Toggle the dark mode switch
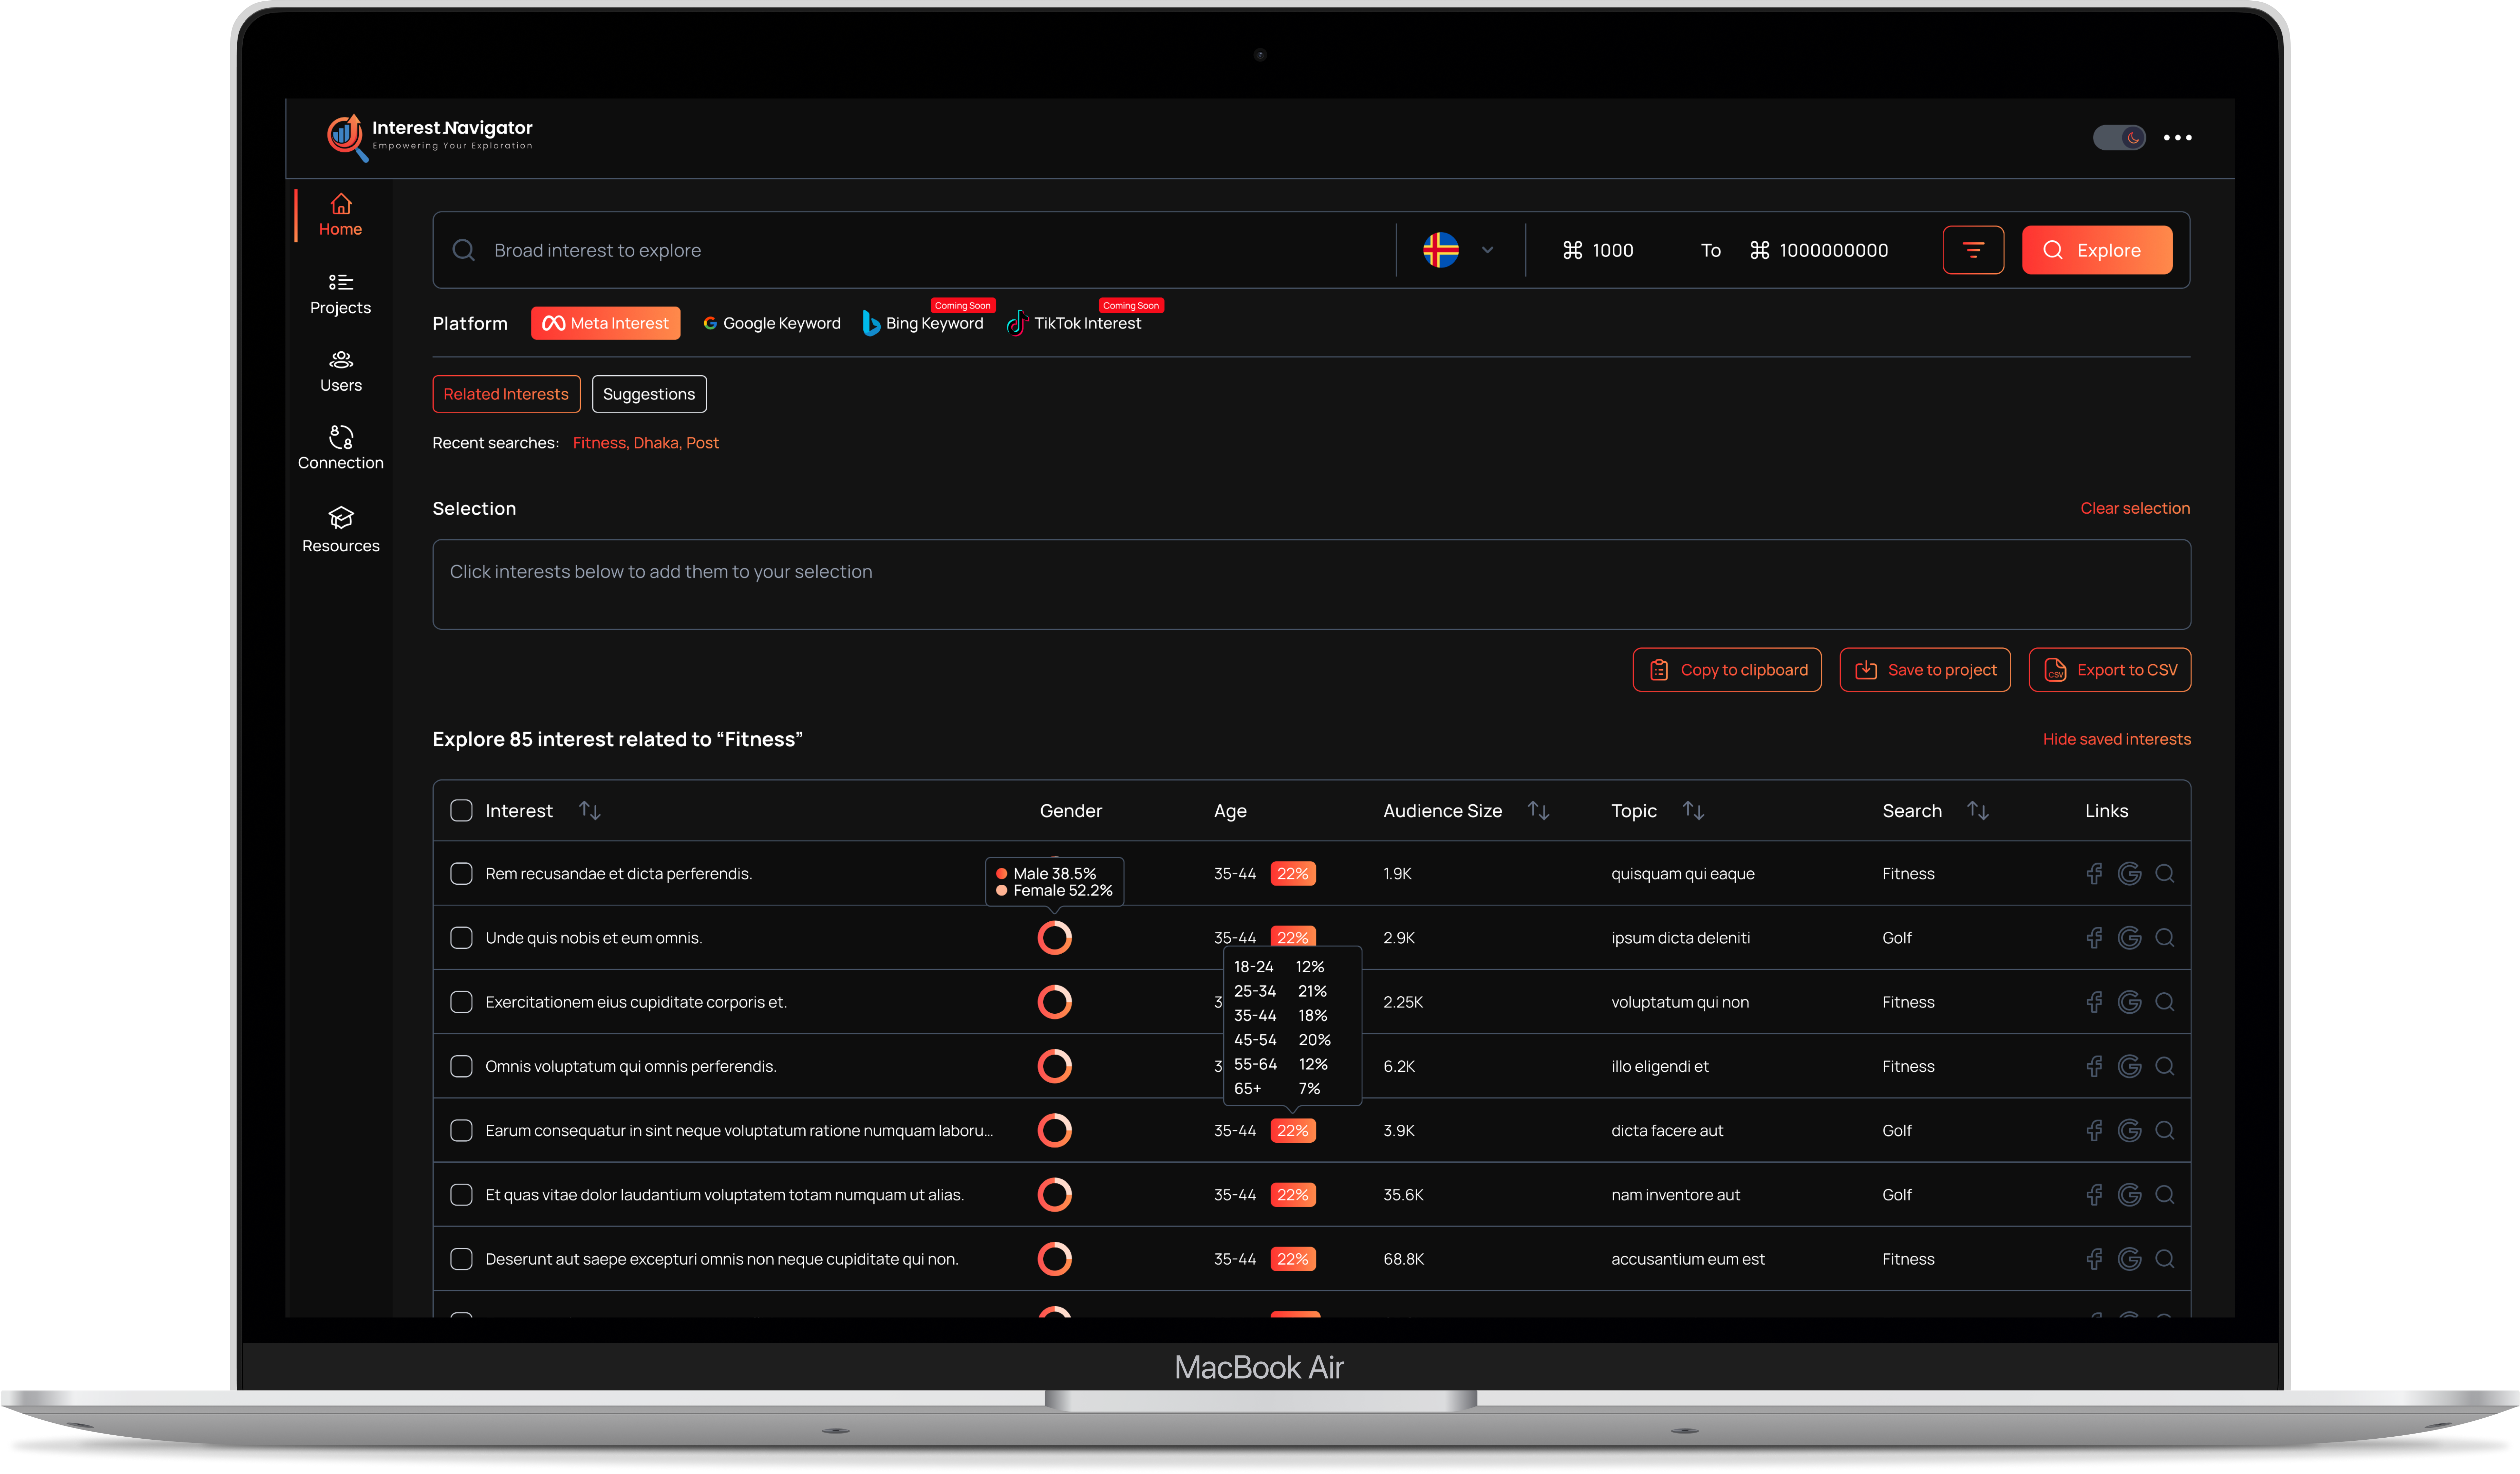Image resolution: width=2520 pixels, height=1474 pixels. click(2118, 138)
